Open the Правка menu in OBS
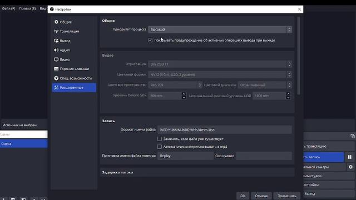 coord(27,8)
